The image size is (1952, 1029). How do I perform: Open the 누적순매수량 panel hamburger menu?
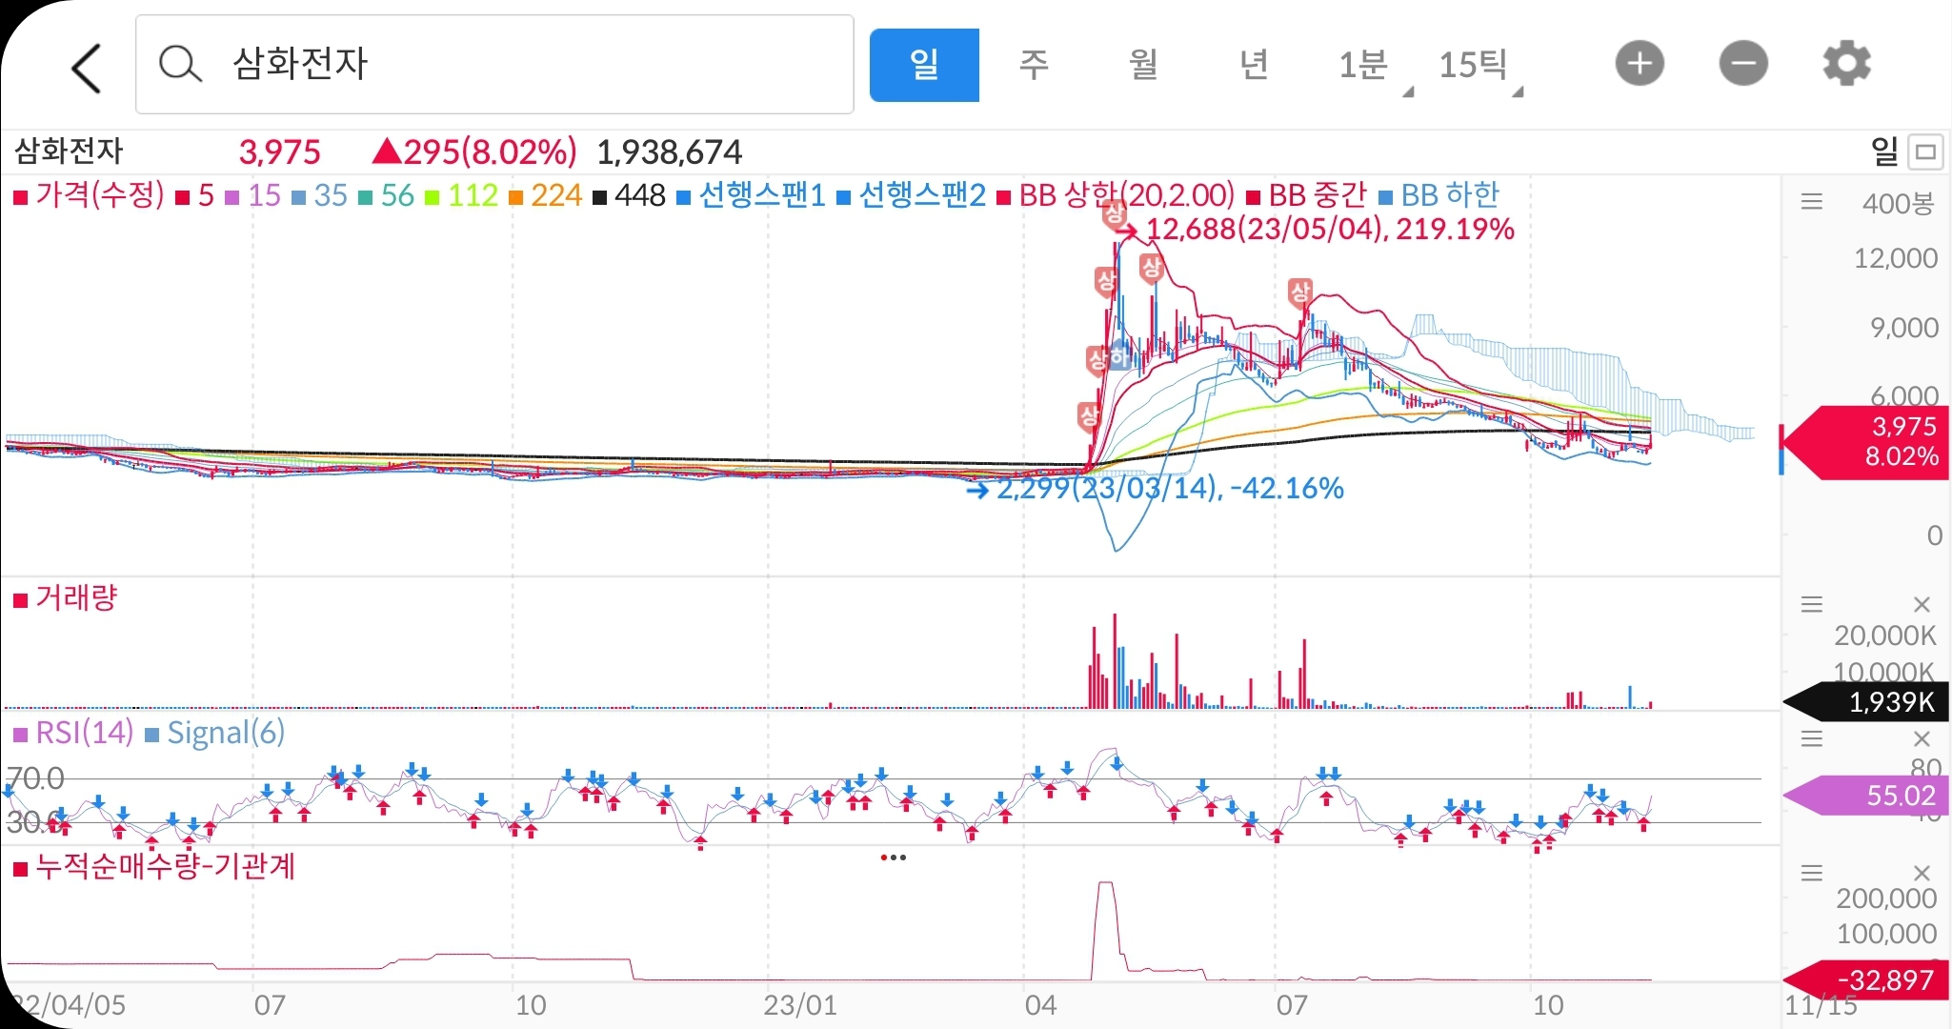pyautogui.click(x=1812, y=873)
